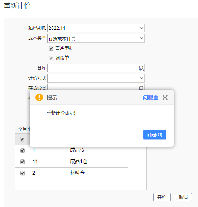Click the inventory category lookup icon

[141, 88]
